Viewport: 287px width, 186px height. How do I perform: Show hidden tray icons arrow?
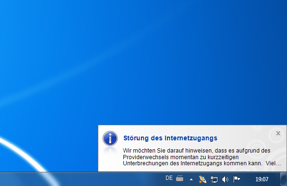coord(191,179)
